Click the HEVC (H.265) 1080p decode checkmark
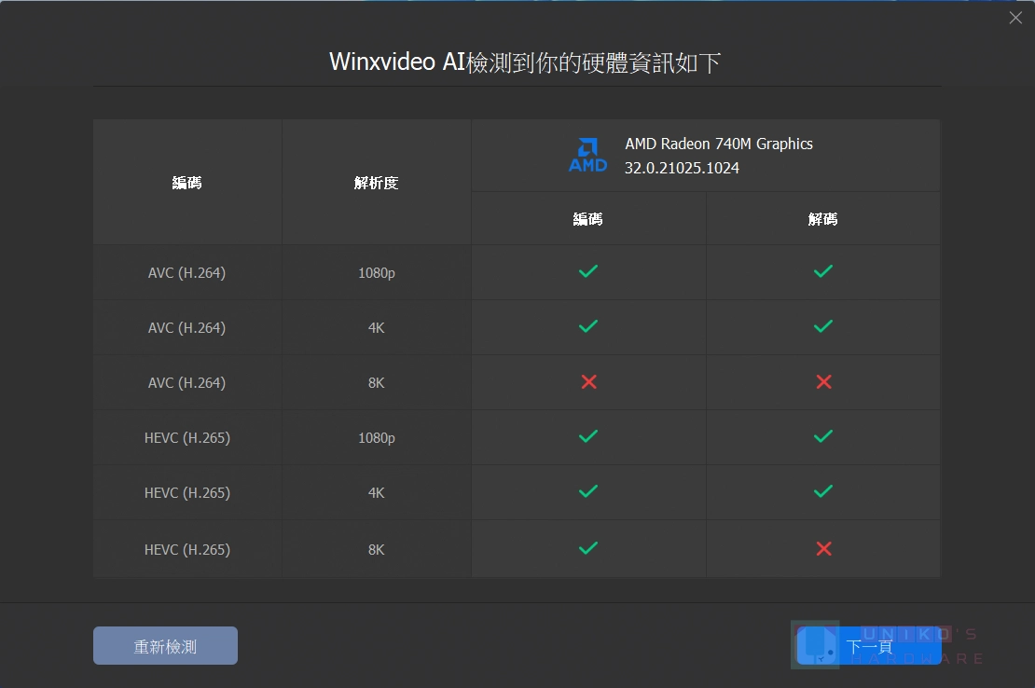The image size is (1035, 688). [x=823, y=436]
